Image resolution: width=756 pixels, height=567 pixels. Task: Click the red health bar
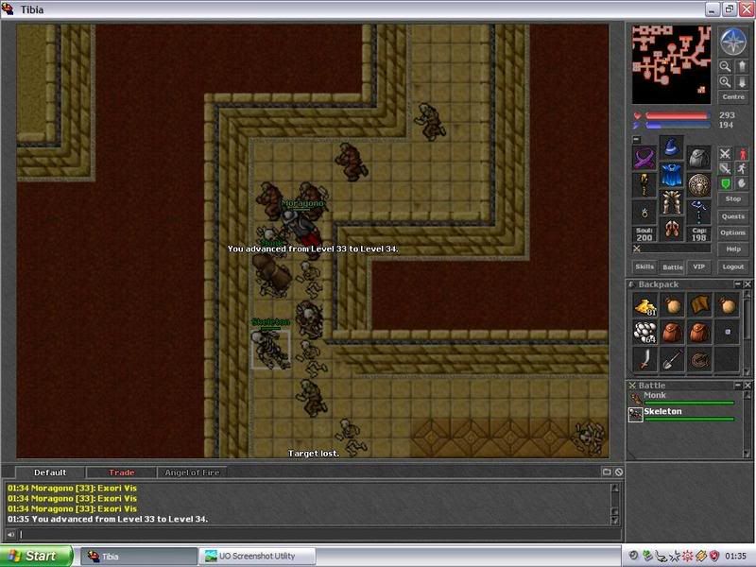tap(677, 115)
